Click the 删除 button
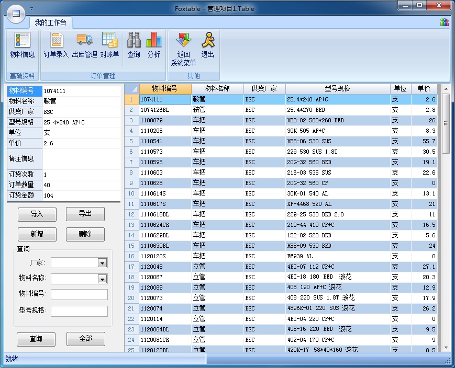Screen dimensions: 455x368 tap(85, 234)
